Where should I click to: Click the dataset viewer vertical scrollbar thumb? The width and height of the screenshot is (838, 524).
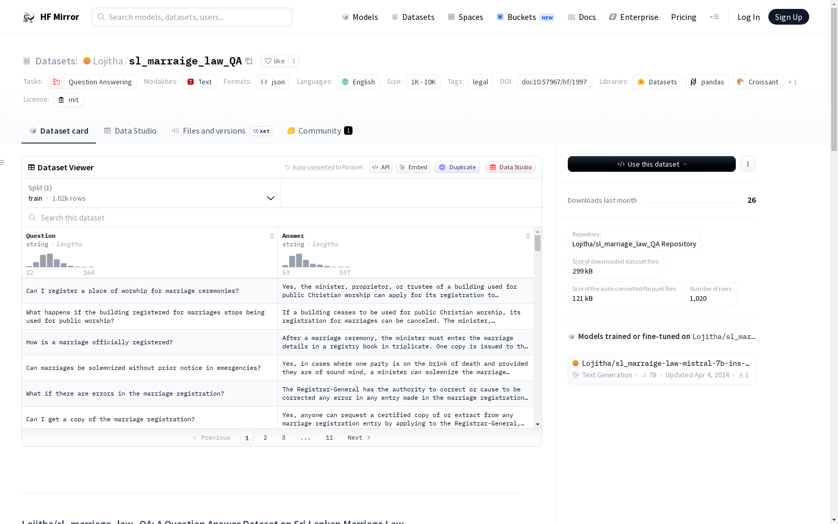point(537,243)
